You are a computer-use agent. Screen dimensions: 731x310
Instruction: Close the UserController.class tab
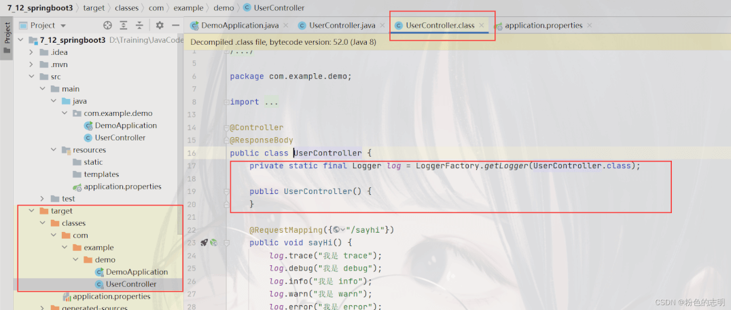(482, 25)
